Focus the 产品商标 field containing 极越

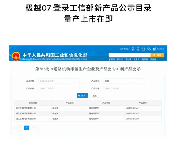pyautogui.click(x=124, y=81)
